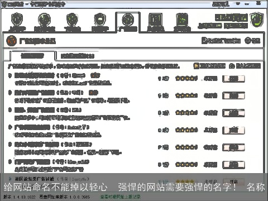This screenshot has width=268, height=201.
Task: Click the first green text link under the top-right banner
Action: 210,26
